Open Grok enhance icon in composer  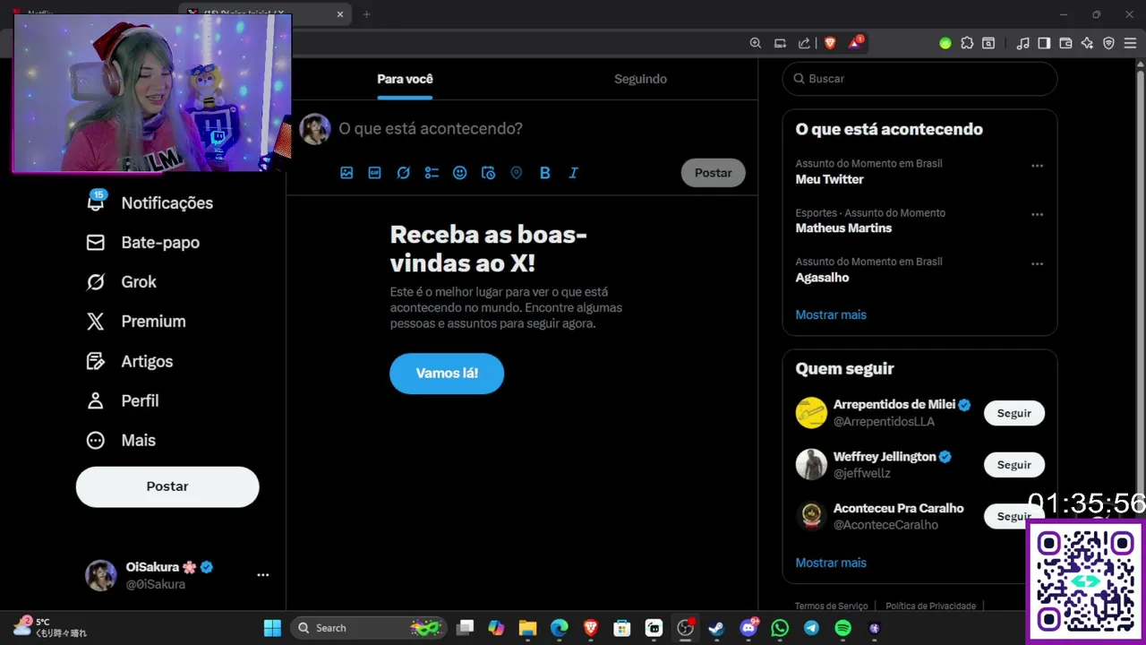404,173
